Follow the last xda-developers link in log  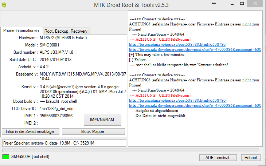pos(195,105)
